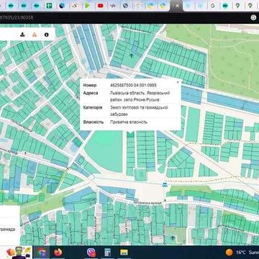The image size is (259, 259).
Task: Click the cadastral number 4625887500:04:001:0995
Action: (134, 86)
